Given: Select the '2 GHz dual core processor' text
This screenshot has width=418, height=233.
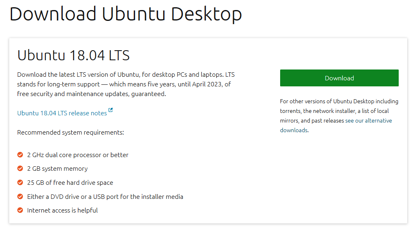Looking at the screenshot, I should 78,155.
